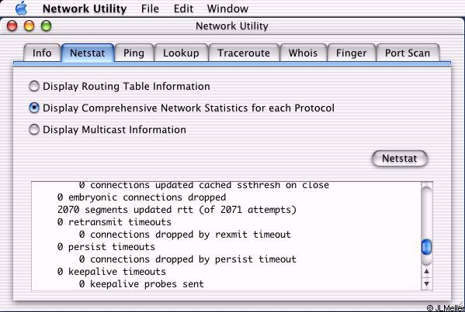Select Display Multicast Information radio button

pyautogui.click(x=34, y=129)
